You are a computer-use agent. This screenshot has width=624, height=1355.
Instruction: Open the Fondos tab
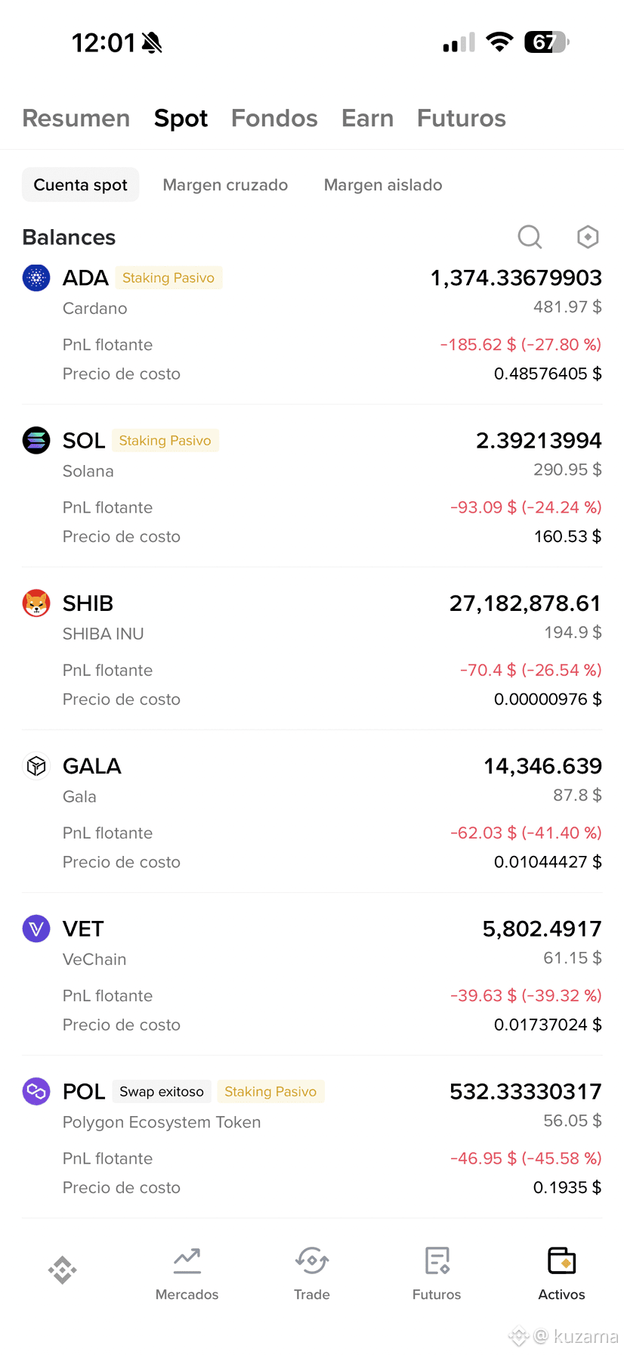pos(274,118)
